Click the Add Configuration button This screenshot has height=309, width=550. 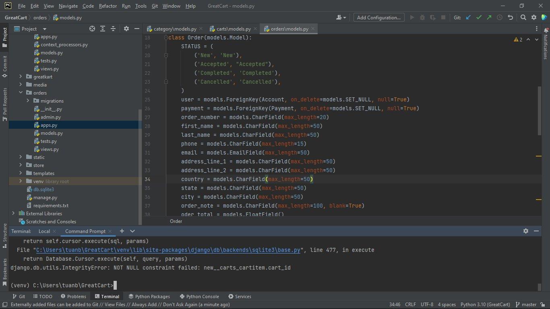pyautogui.click(x=378, y=17)
